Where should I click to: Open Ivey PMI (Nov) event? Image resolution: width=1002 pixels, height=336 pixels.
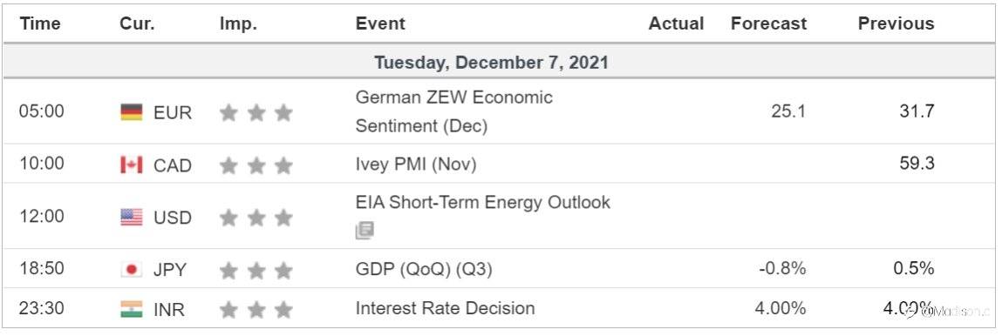coord(416,165)
